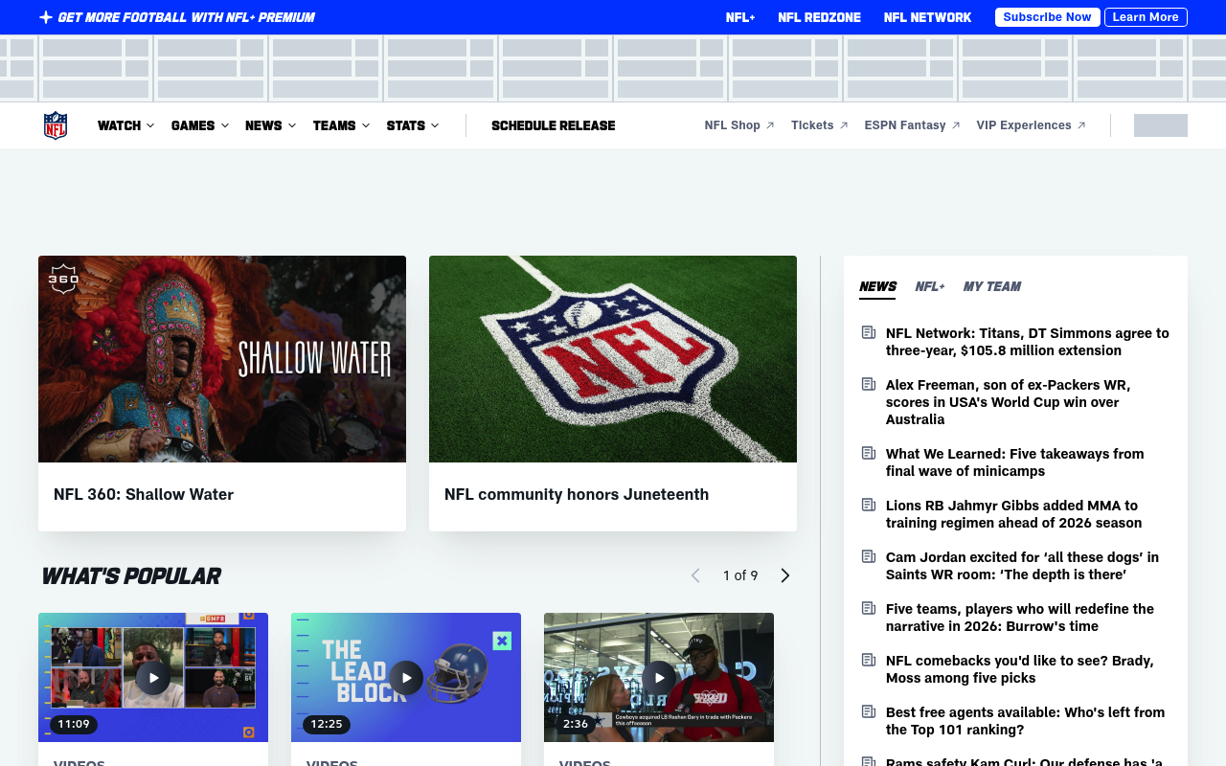
Task: Open NFL REDZONE in top banner
Action: tap(819, 17)
